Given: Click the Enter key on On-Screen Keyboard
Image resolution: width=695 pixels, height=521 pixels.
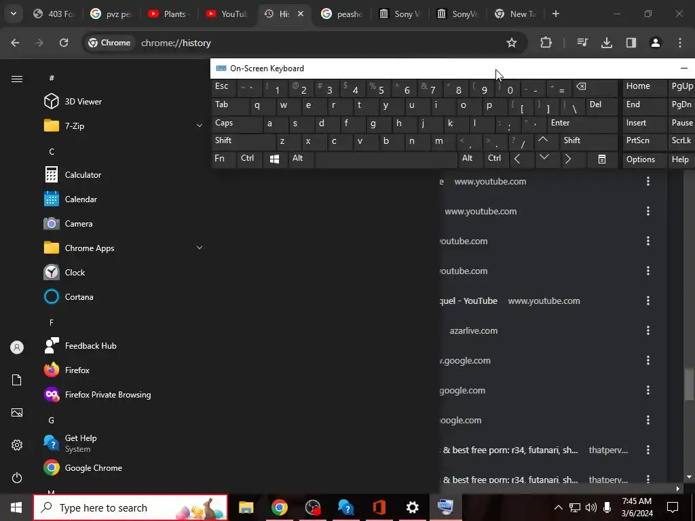Looking at the screenshot, I should 582,125.
